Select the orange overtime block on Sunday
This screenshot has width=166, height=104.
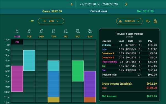tap(90, 100)
